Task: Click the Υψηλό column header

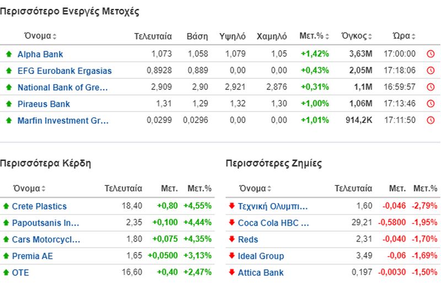Action: 232,36
